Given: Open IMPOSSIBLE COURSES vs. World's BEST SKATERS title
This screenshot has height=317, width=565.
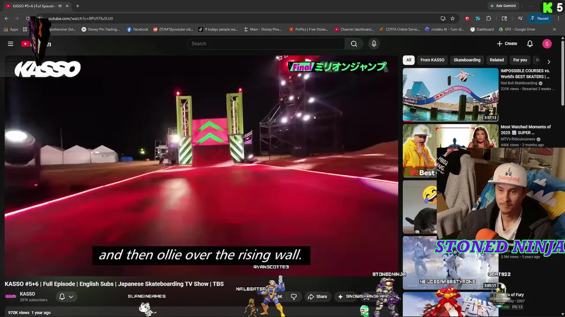Looking at the screenshot, I should coord(525,74).
